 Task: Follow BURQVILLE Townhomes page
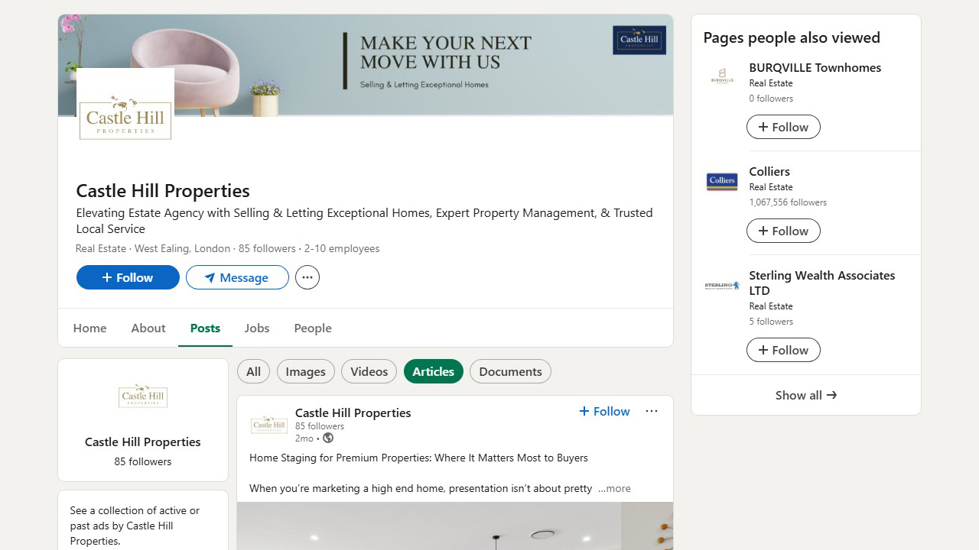(x=783, y=127)
